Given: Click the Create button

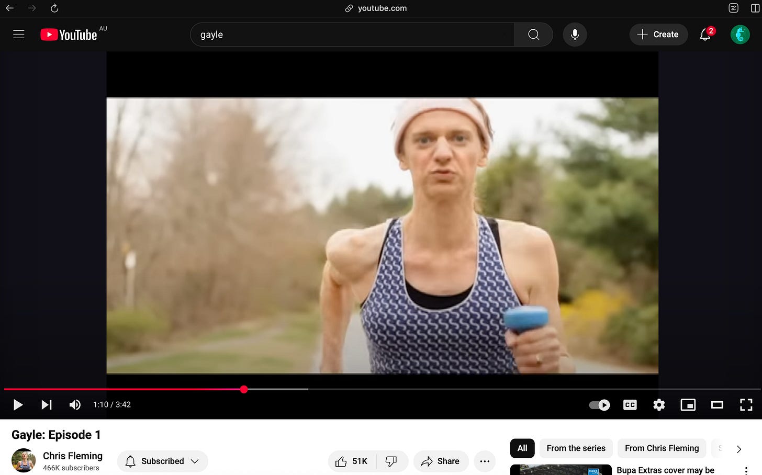Looking at the screenshot, I should 658,35.
